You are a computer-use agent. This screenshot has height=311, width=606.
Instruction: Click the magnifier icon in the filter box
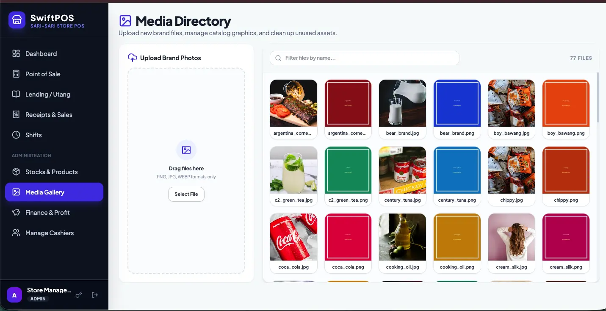pos(278,58)
